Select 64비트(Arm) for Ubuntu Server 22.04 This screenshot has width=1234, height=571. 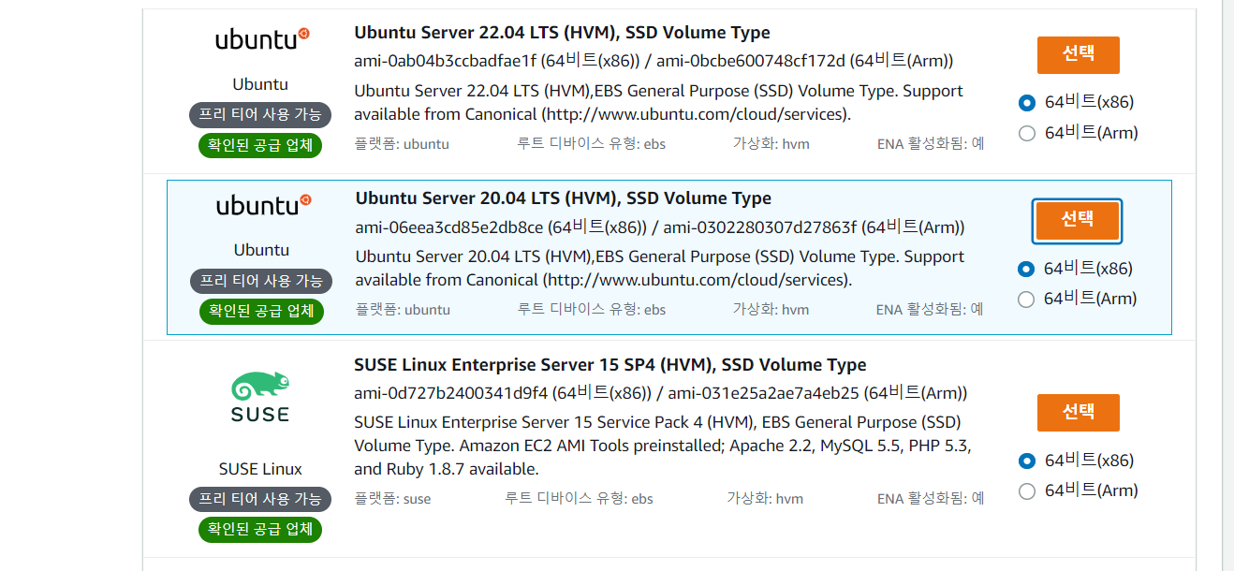tap(1026, 133)
